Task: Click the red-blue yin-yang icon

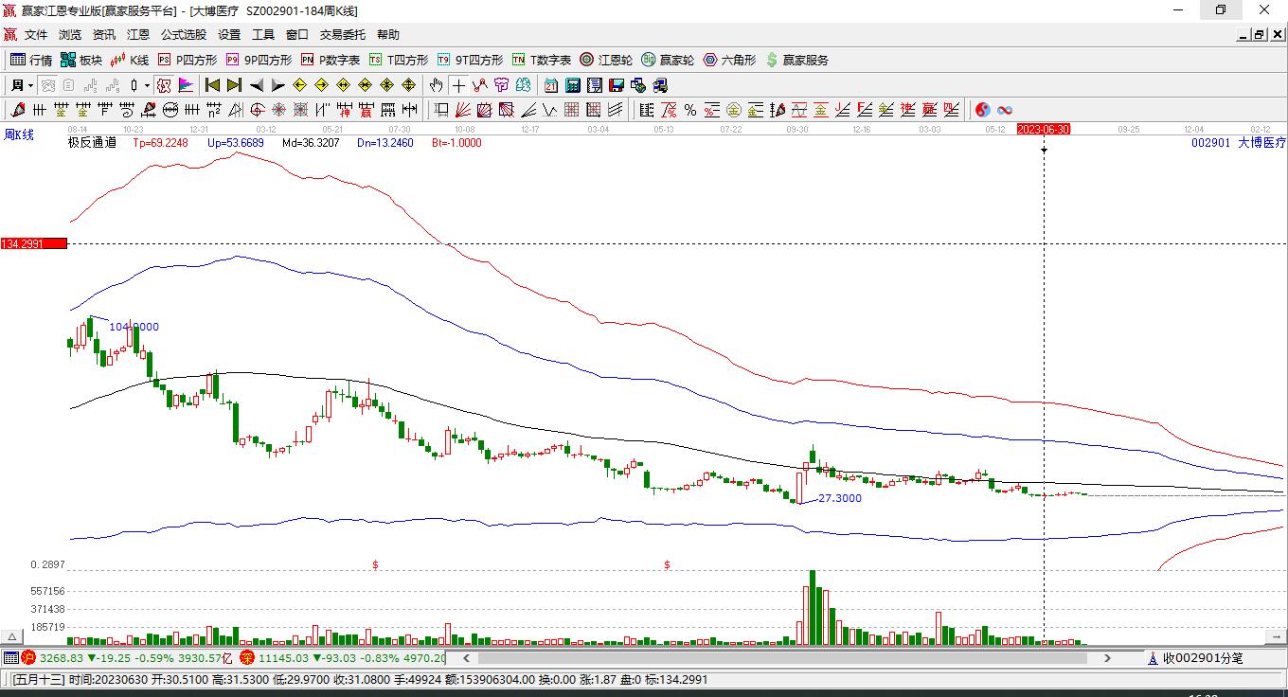Action: coord(983,110)
